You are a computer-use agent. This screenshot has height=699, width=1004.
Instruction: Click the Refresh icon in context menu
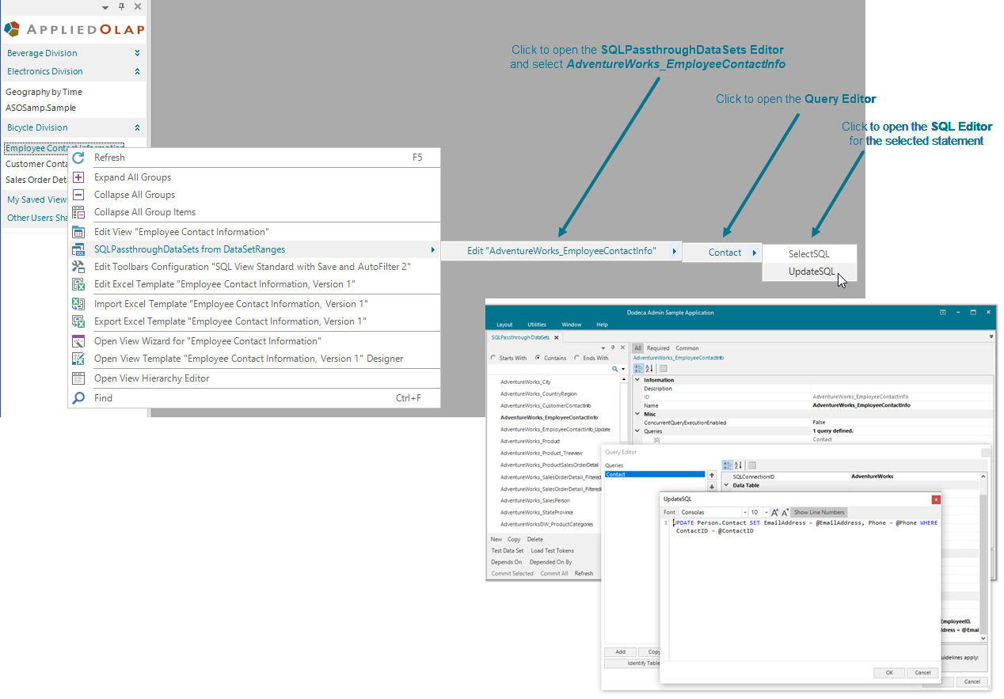[78, 158]
